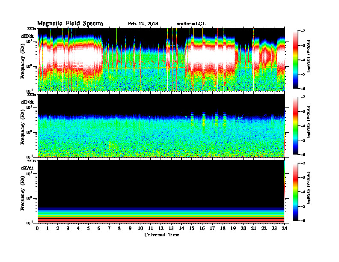Viewport: 339px width, 262px height.
Task: Click the "-5" value on the dZ/dt color bar
Action: click(x=303, y=206)
